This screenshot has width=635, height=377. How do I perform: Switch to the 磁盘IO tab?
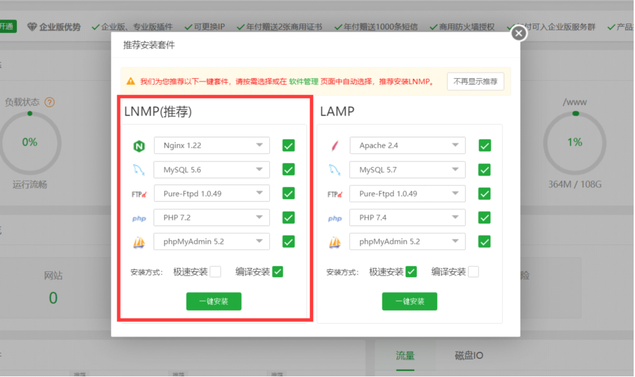click(x=469, y=355)
